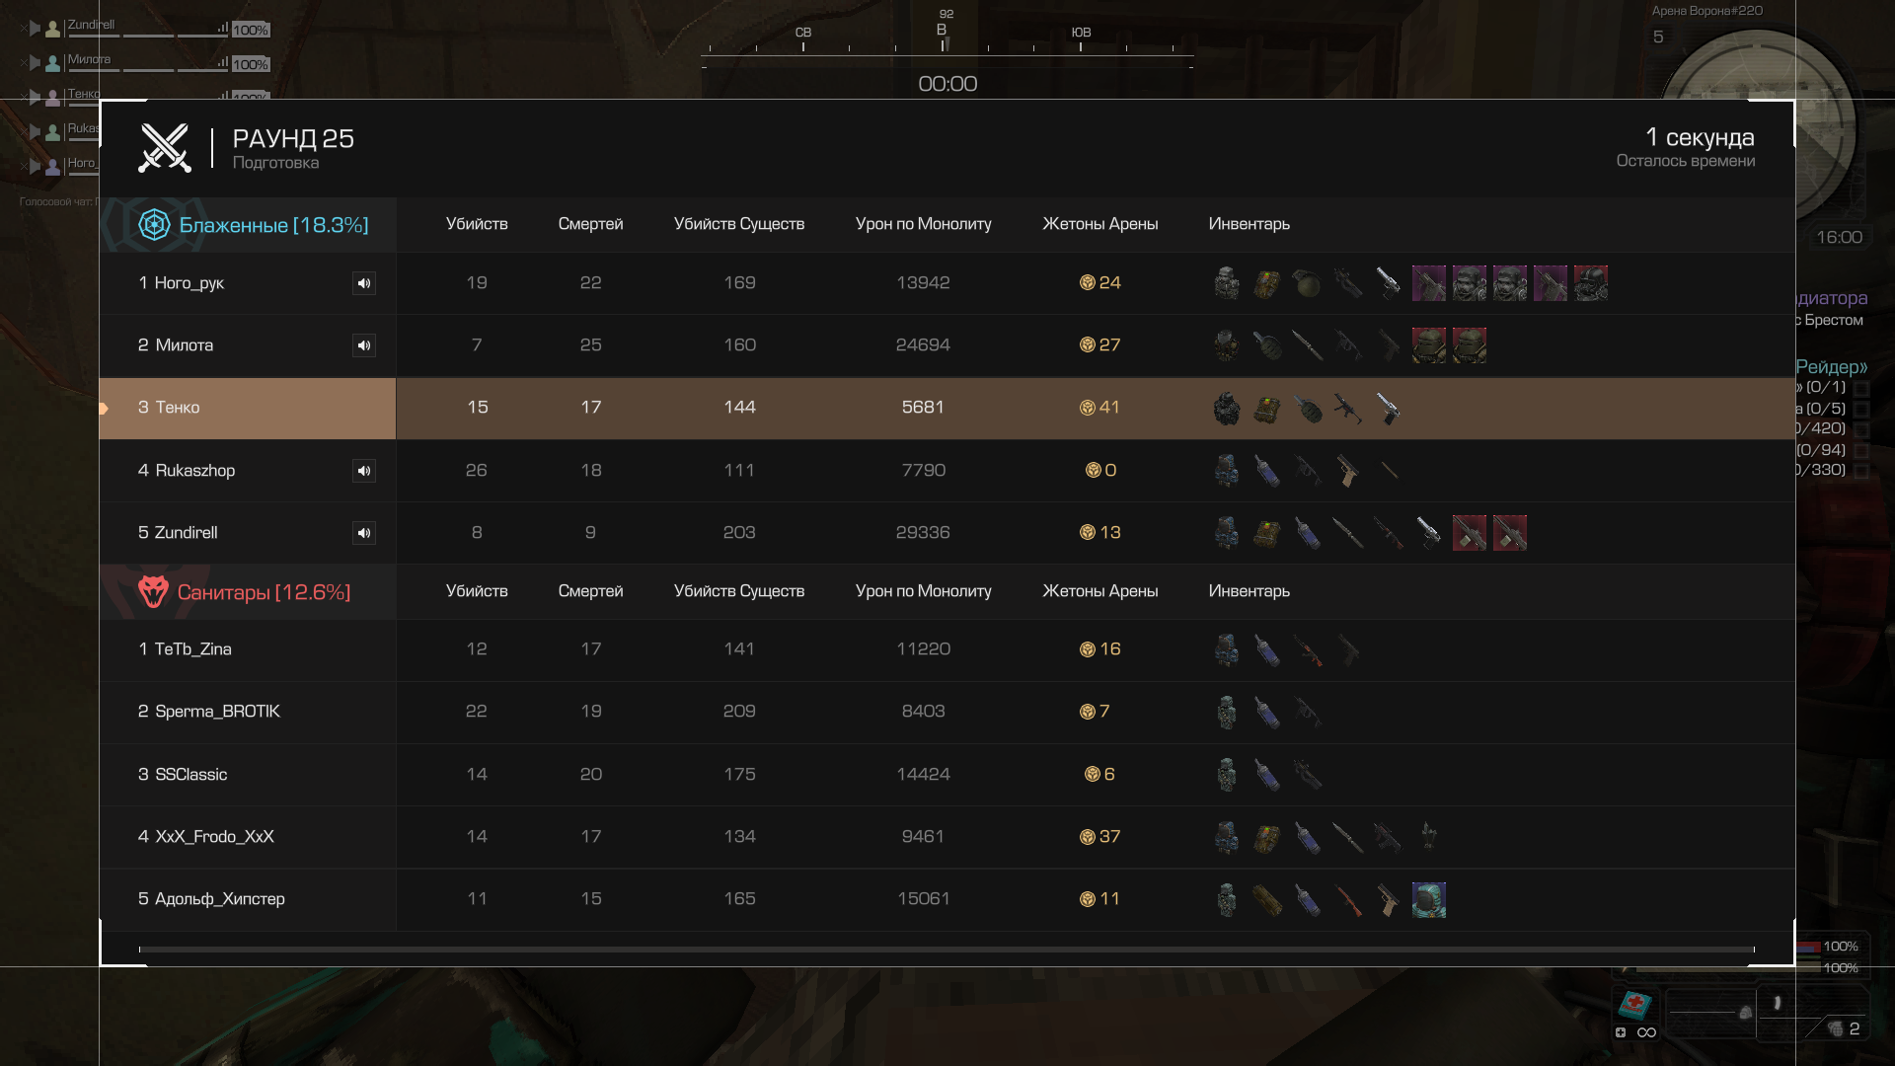Expand the Милота entry in the voice chat list
Viewport: 1895px width, 1066px height.
pyautogui.click(x=35, y=63)
